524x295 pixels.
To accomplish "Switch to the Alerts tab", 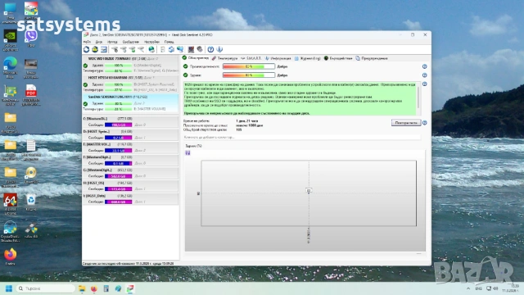I will (372, 58).
